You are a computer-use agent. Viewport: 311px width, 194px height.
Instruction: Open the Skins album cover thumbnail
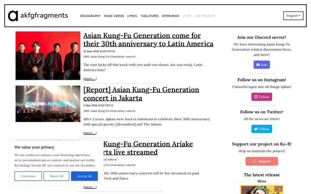262,189
